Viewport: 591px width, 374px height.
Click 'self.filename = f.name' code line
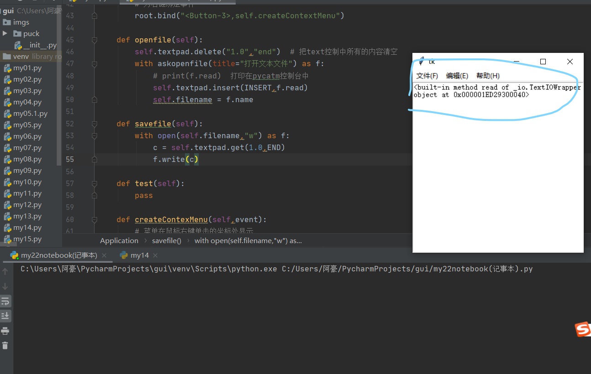[203, 100]
